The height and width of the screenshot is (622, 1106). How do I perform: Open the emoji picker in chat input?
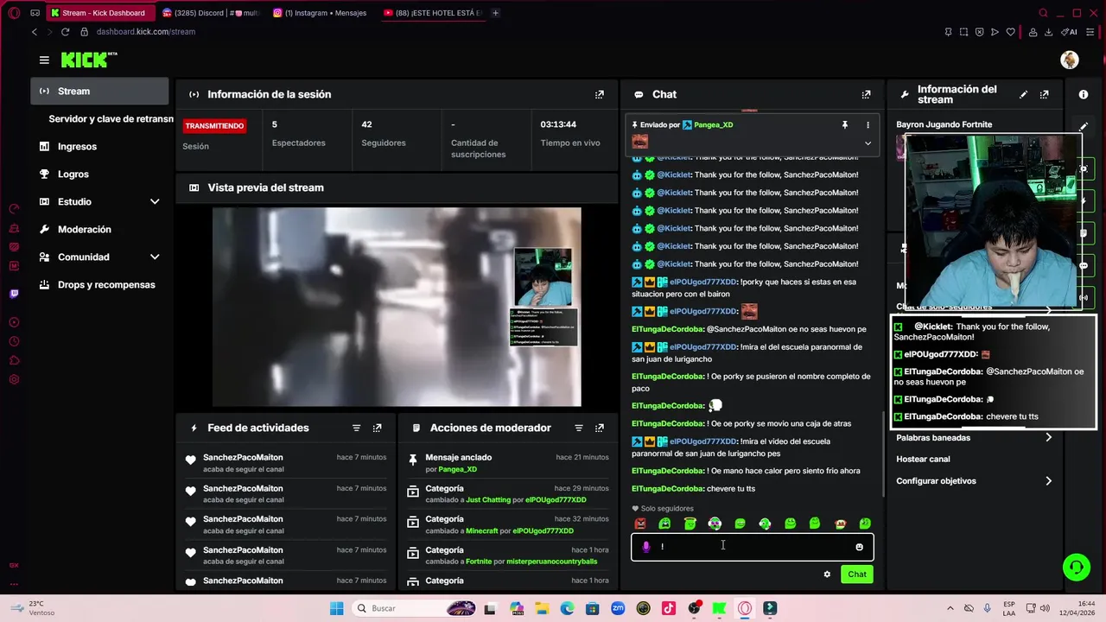[x=859, y=547]
